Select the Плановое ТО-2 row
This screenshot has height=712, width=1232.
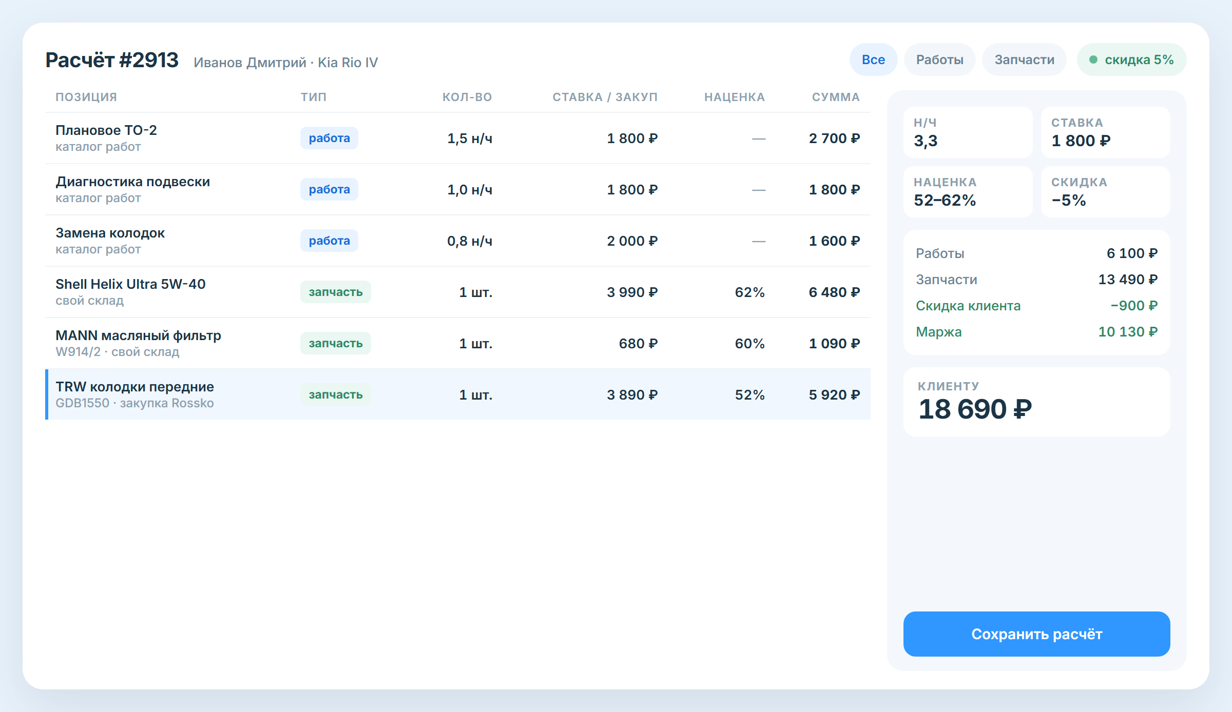point(458,138)
